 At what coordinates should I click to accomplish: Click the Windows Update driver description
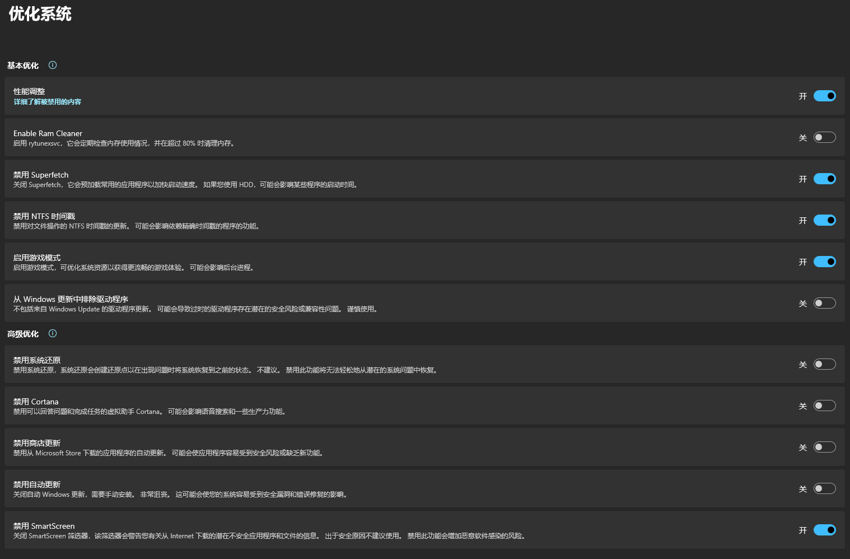(196, 309)
